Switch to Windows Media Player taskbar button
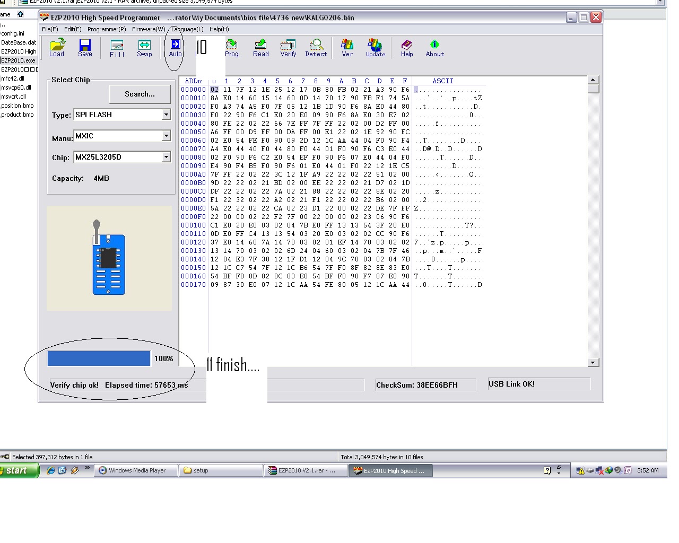Viewport: 679px width, 543px height. [x=137, y=470]
